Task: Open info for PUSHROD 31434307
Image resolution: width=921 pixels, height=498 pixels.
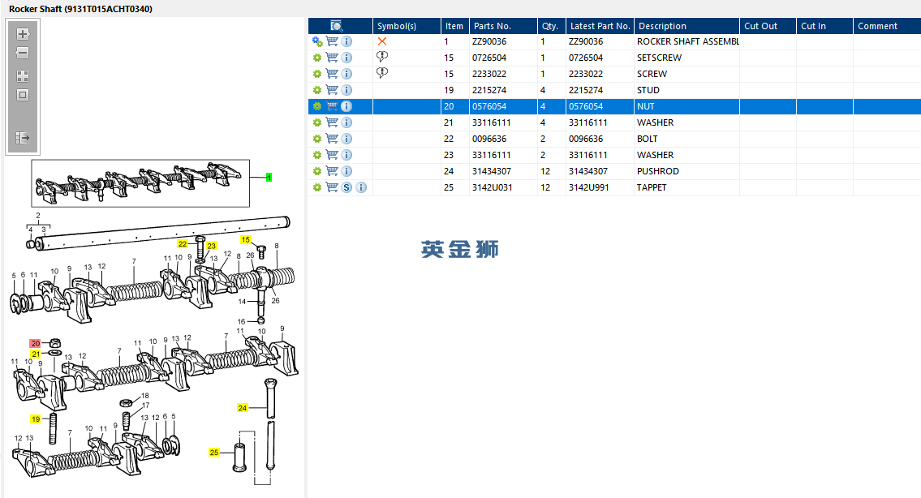Action: click(346, 171)
